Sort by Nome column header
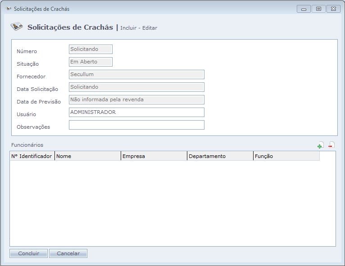 tap(88, 156)
